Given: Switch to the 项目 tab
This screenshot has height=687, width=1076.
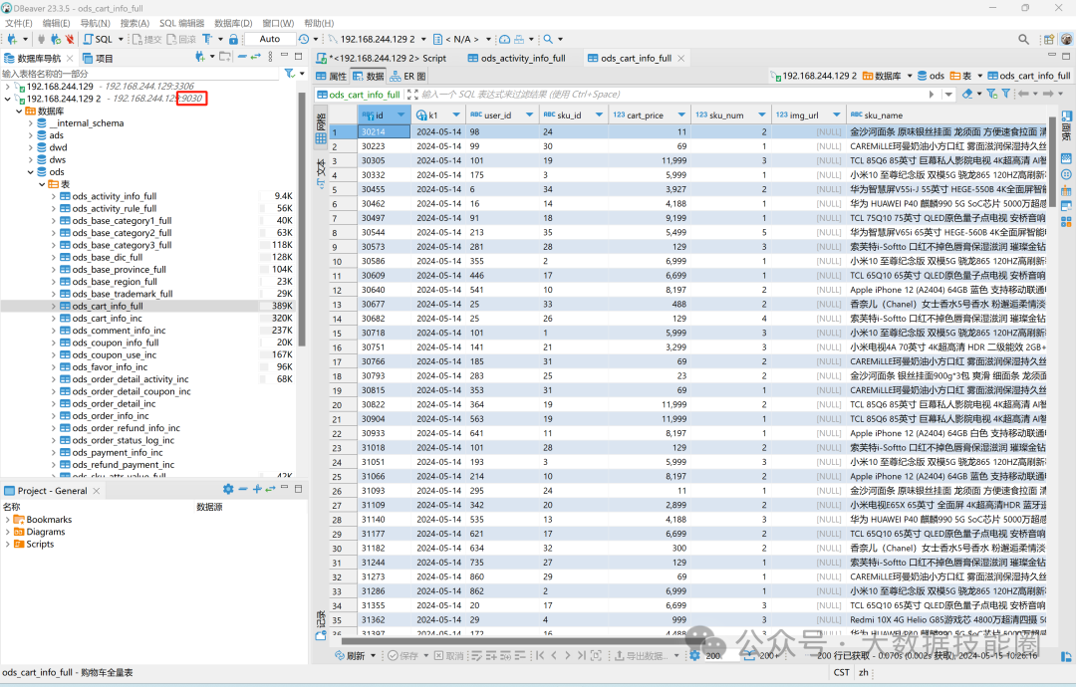Looking at the screenshot, I should point(98,59).
